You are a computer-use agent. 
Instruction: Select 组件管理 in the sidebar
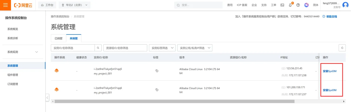click(13, 75)
